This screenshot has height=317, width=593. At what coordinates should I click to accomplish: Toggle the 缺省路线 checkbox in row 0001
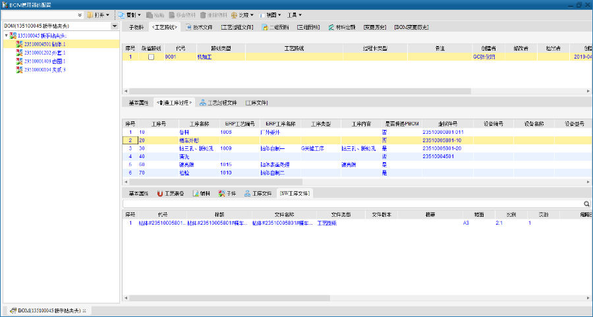(151, 57)
